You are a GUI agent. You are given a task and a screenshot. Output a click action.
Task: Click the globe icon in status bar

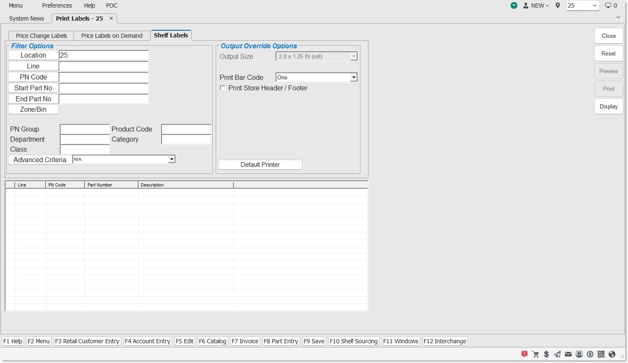pyautogui.click(x=612, y=354)
